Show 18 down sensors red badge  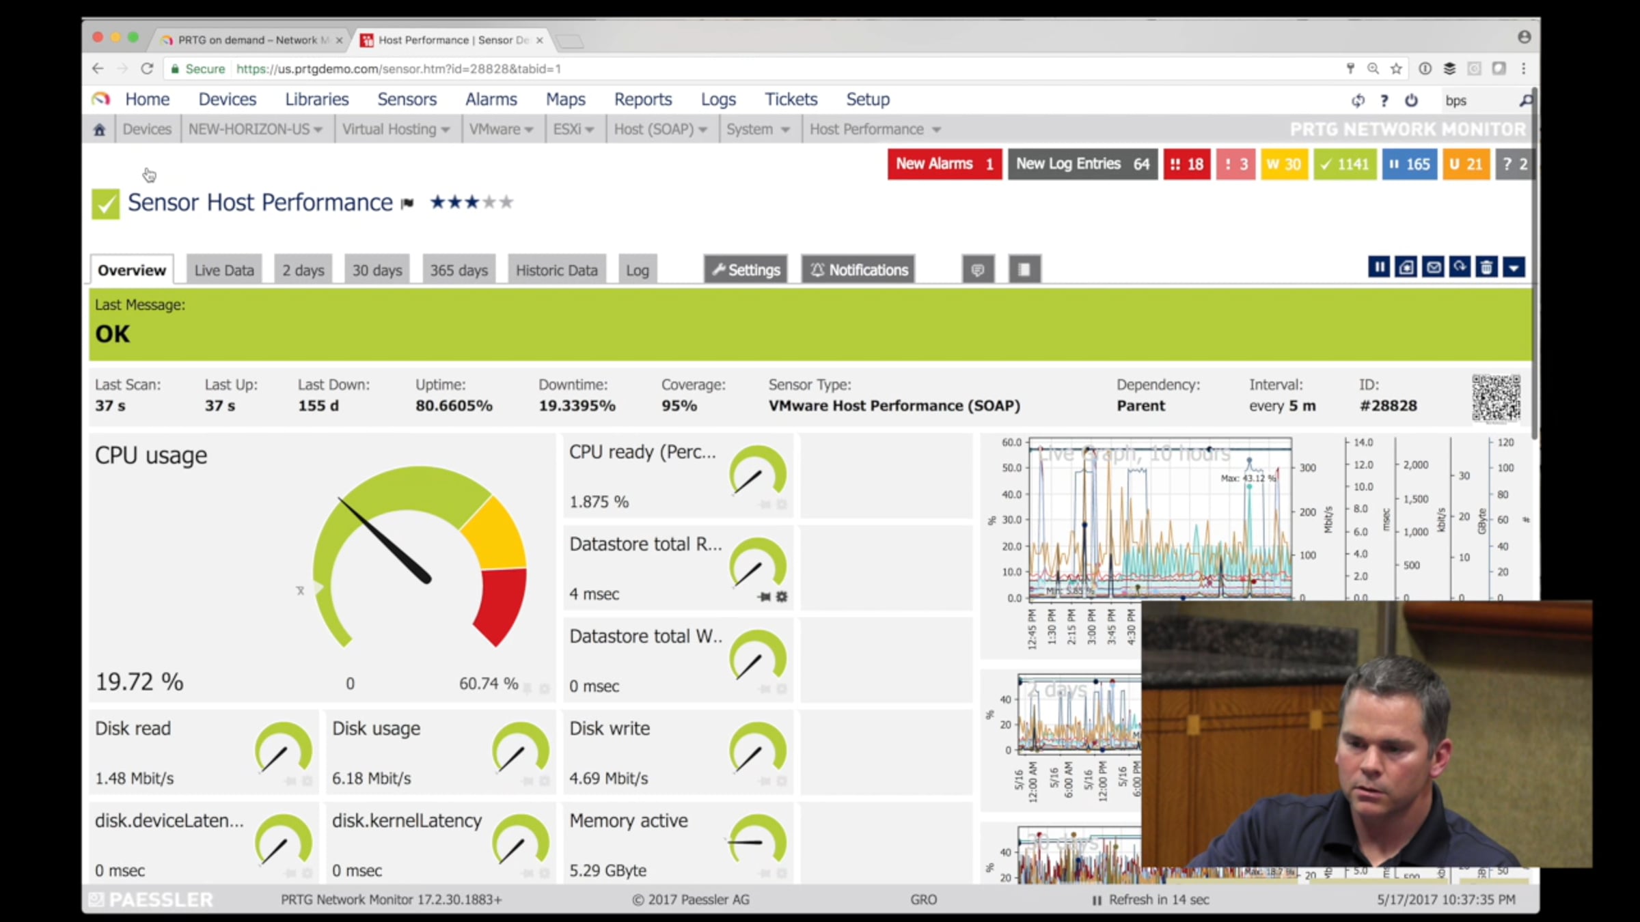click(1186, 164)
